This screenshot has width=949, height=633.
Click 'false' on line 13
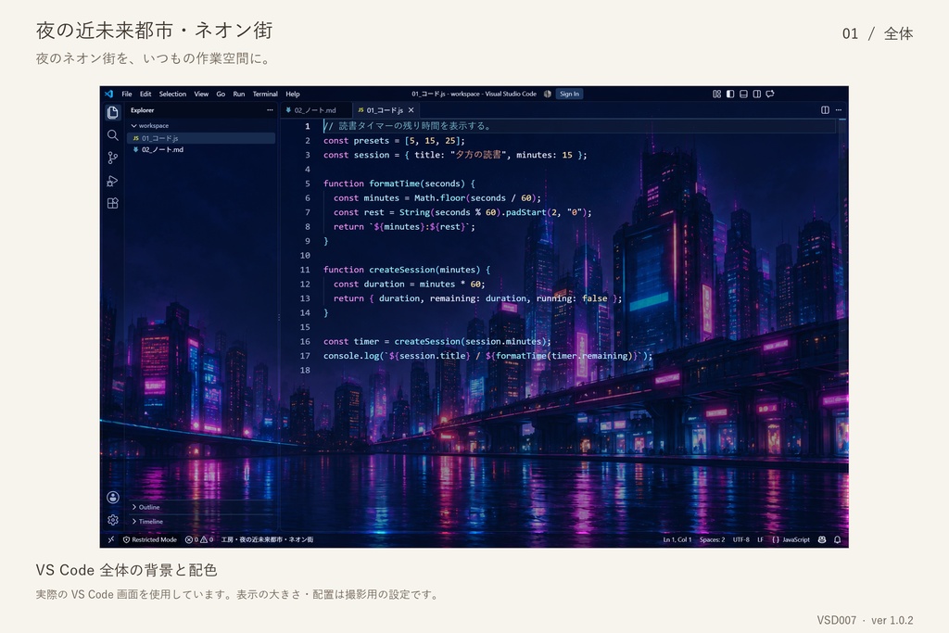[594, 298]
